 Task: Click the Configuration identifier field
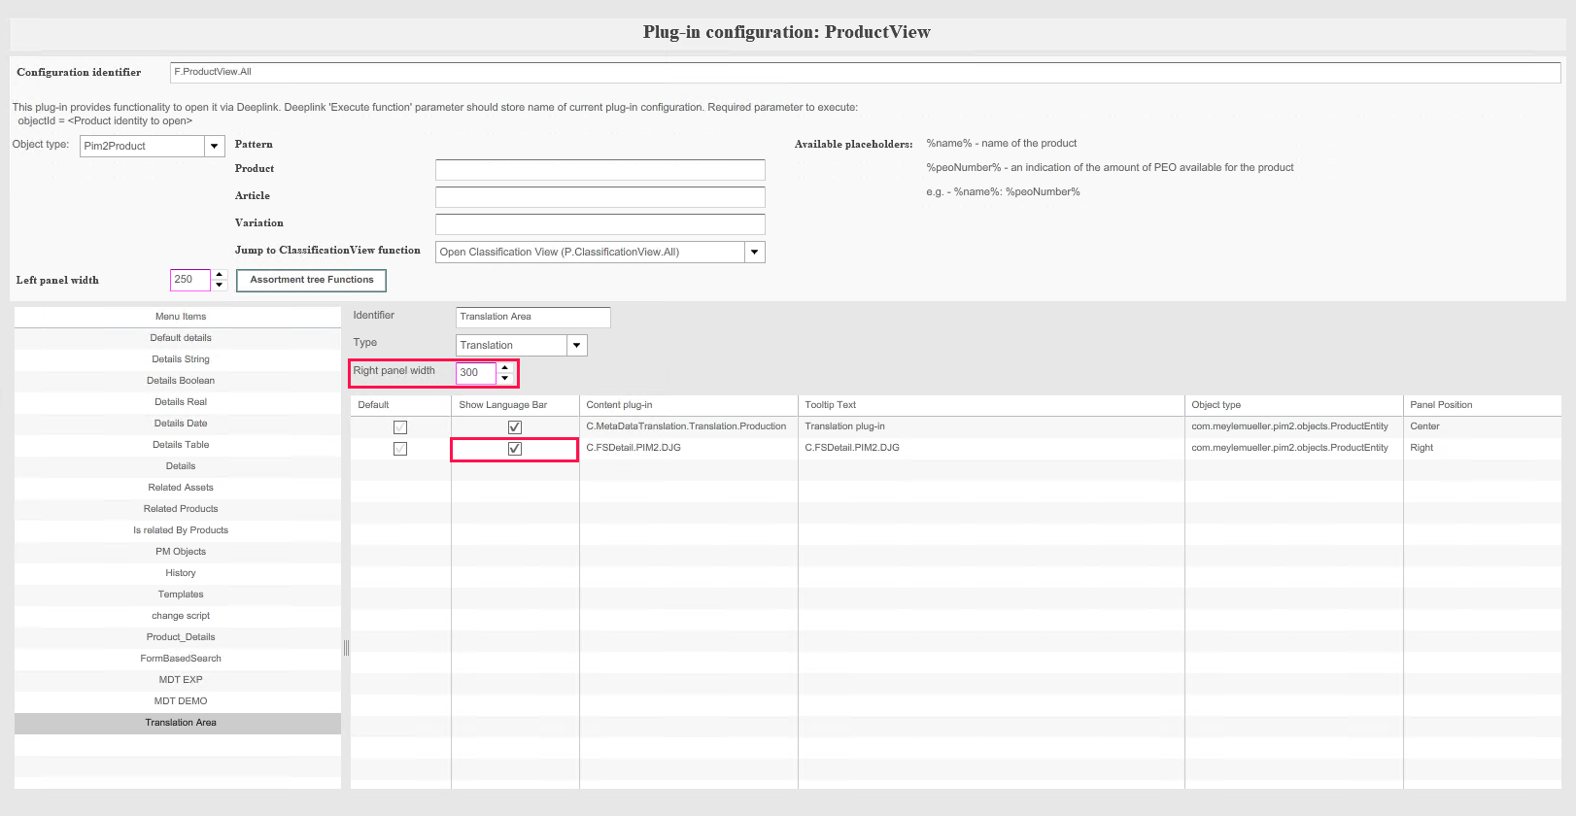click(x=865, y=72)
